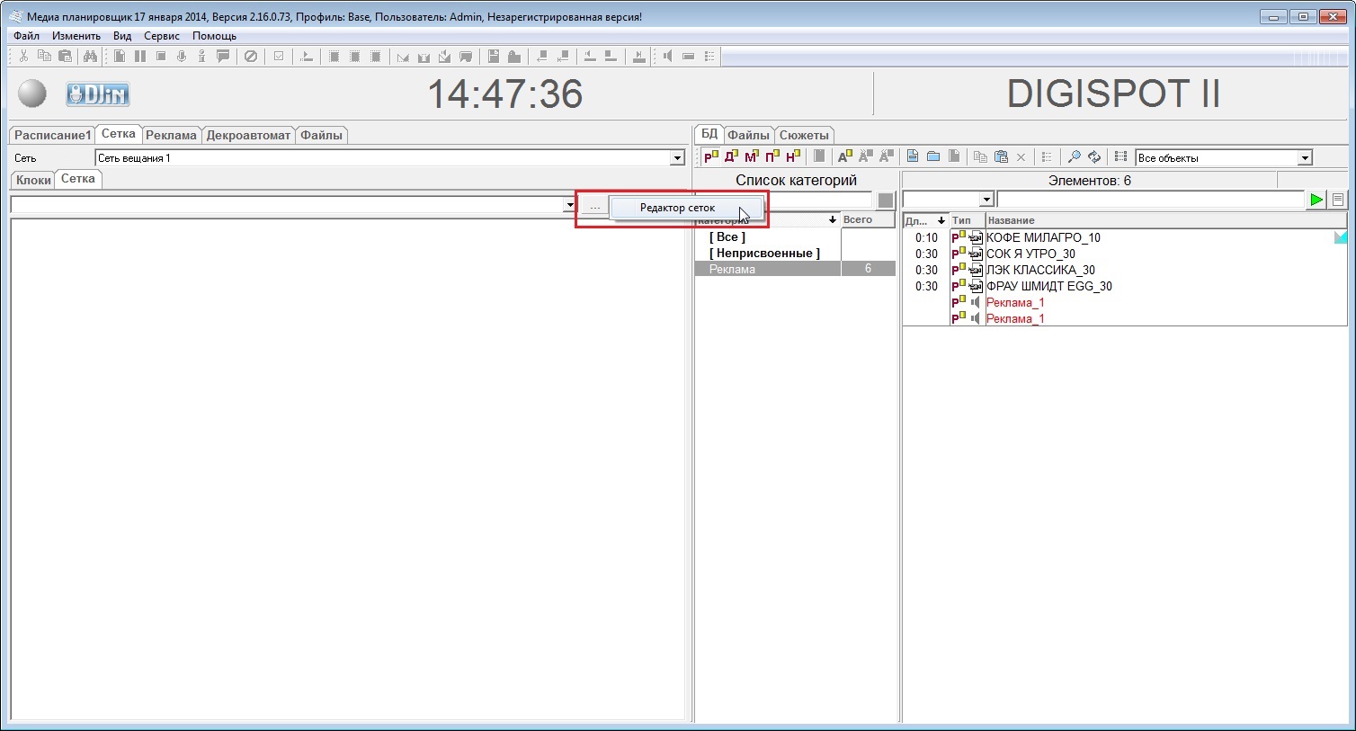Click the list view button beside play
Screen dimensions: 1356x731
coord(1338,200)
